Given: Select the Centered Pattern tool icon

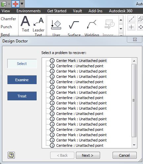Looking at the screenshot, I should [140, 27].
